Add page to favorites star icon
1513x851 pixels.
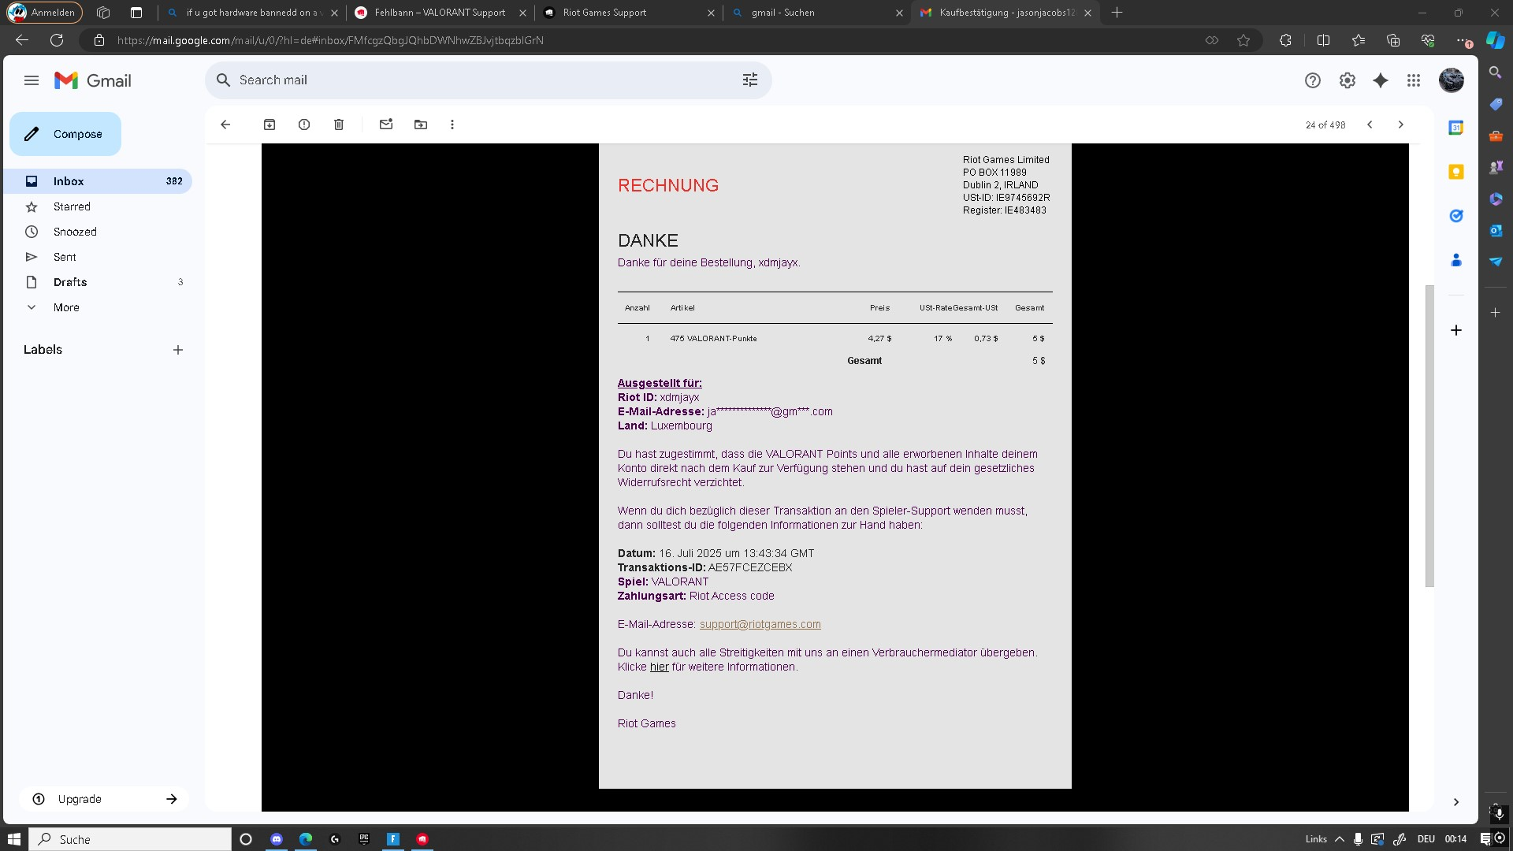(1243, 40)
